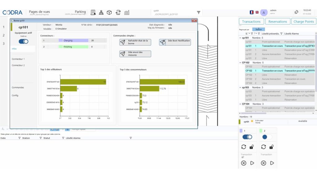Collapse the cp103 station group
The height and width of the screenshot is (178, 317).
coord(240,87)
